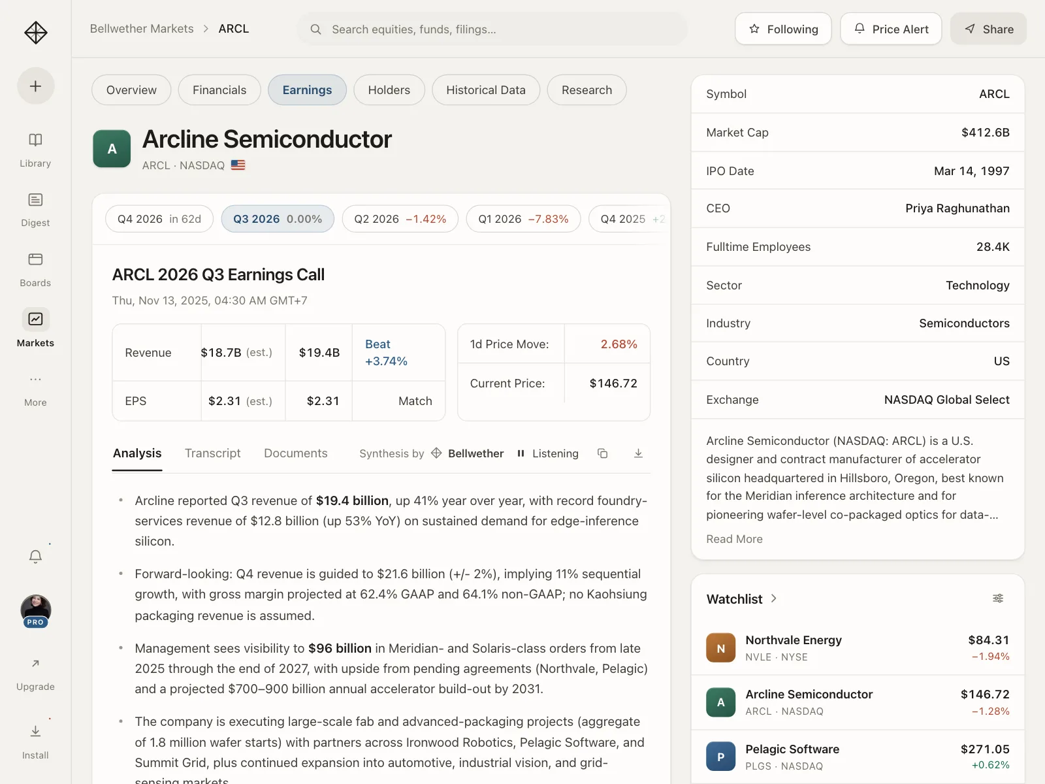Switch to the Financials tab
This screenshot has width=1045, height=784.
tap(219, 90)
